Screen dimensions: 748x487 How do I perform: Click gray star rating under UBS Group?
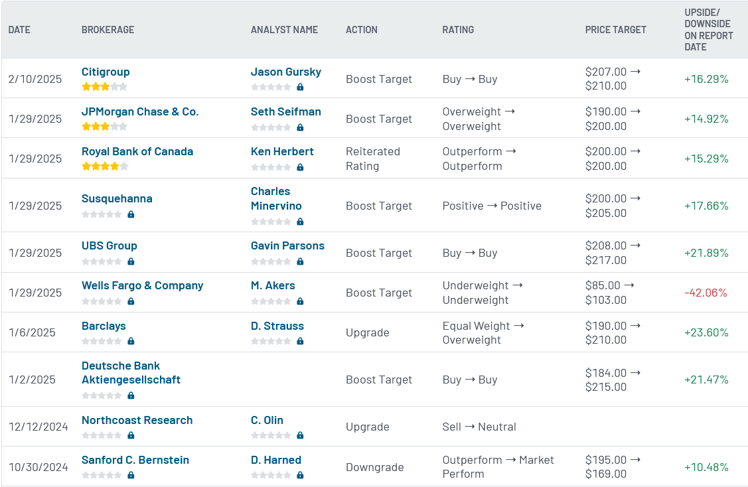(102, 261)
